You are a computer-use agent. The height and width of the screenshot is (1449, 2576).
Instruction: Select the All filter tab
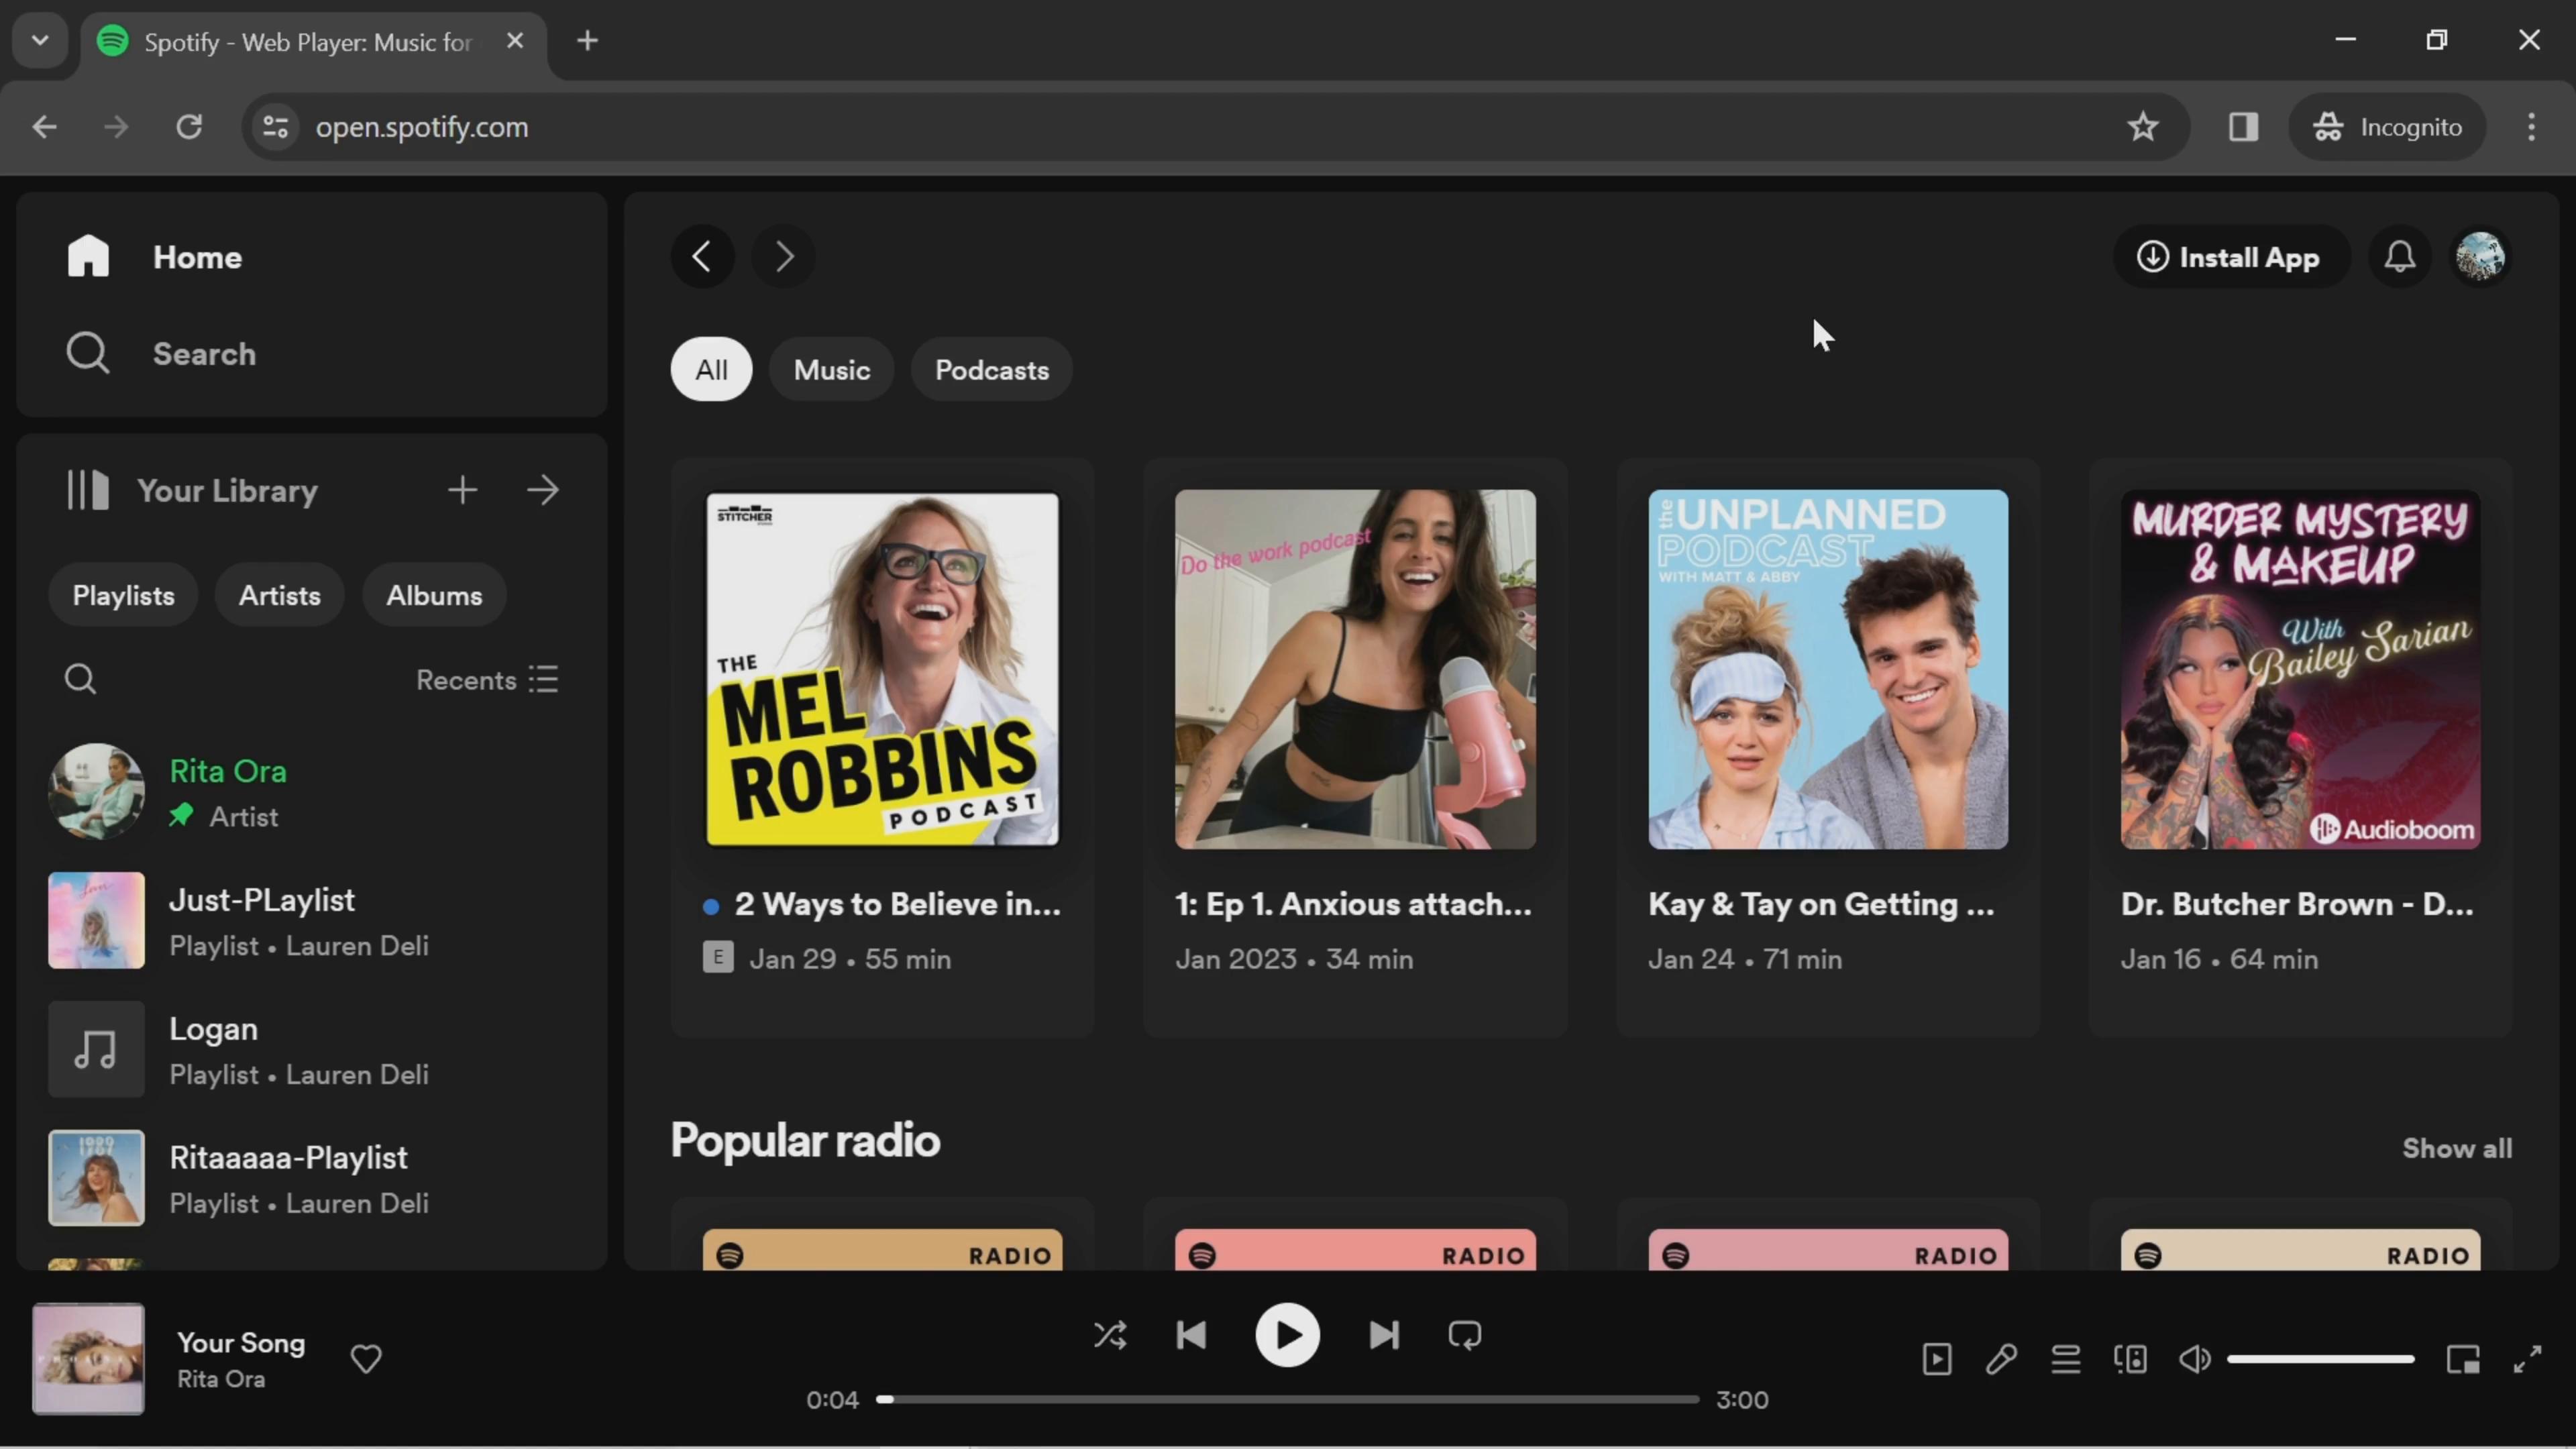point(710,370)
